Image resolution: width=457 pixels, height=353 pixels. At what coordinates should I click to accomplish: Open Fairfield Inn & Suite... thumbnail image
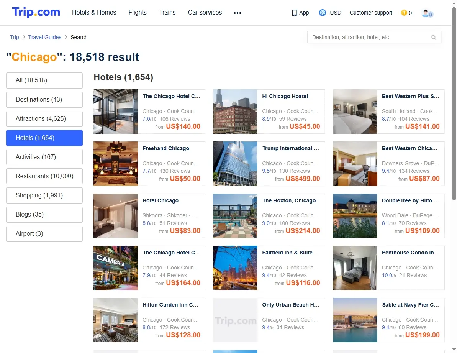point(235,268)
